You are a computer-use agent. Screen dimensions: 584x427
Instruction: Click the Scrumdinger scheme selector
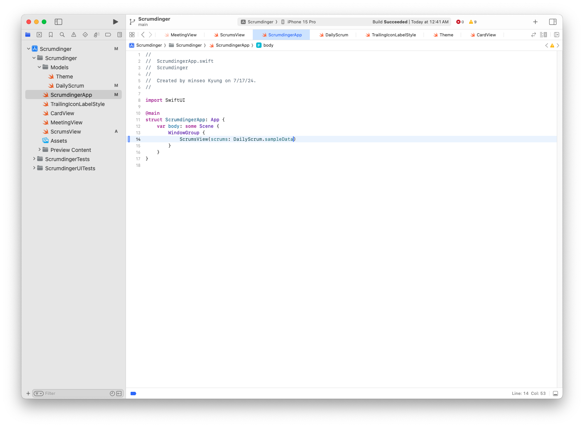[257, 22]
